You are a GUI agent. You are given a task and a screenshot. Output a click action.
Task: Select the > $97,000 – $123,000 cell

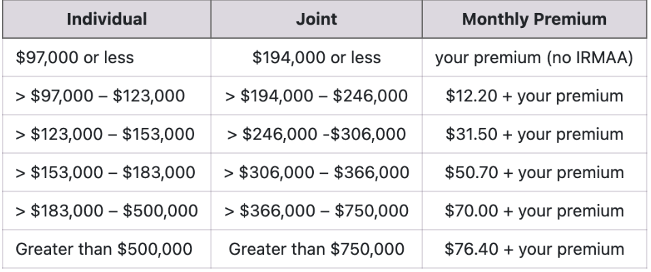(x=107, y=96)
